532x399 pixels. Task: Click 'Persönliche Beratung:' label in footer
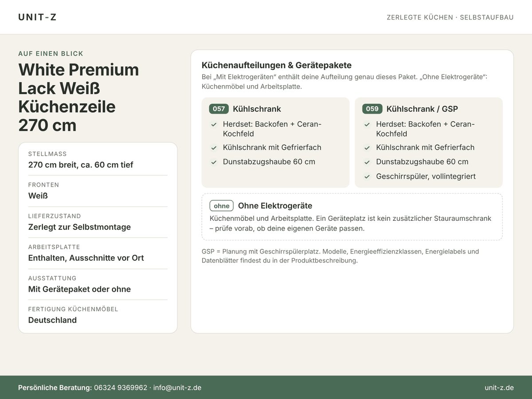[x=55, y=387]
